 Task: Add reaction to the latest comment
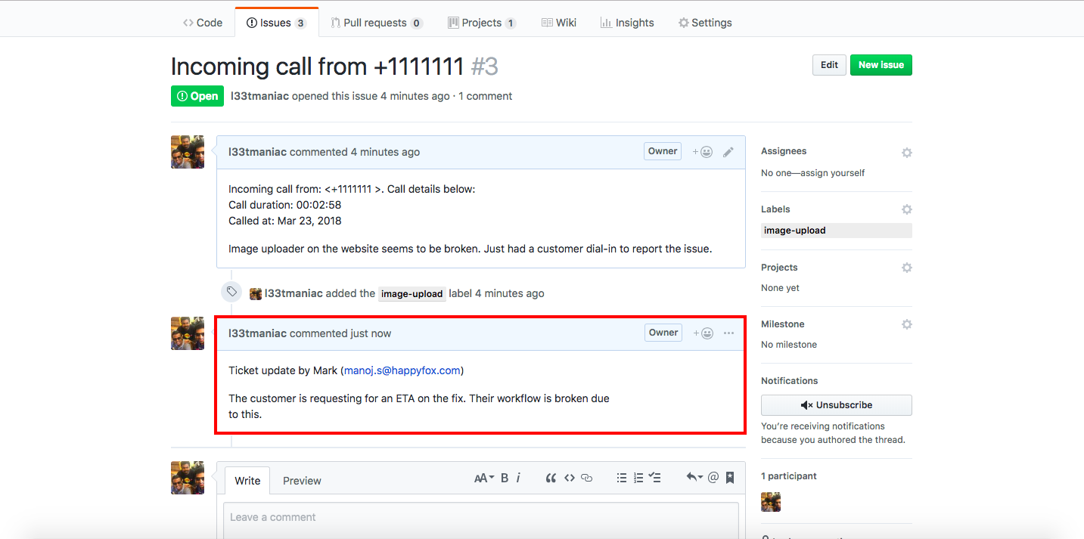pos(704,333)
